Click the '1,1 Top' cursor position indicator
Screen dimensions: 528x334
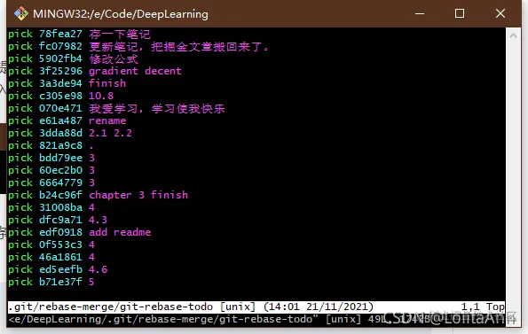point(483,307)
